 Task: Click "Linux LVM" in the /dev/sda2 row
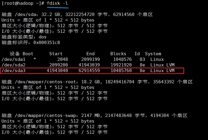[162, 65]
